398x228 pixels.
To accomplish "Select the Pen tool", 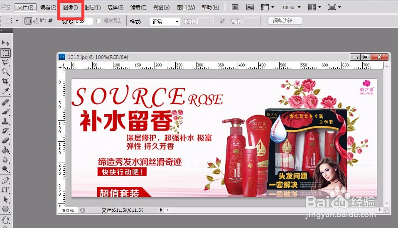I will click(x=5, y=180).
